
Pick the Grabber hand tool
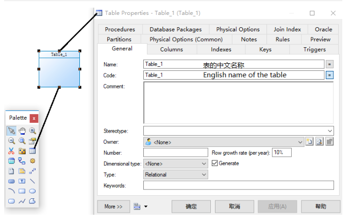tap(22, 130)
